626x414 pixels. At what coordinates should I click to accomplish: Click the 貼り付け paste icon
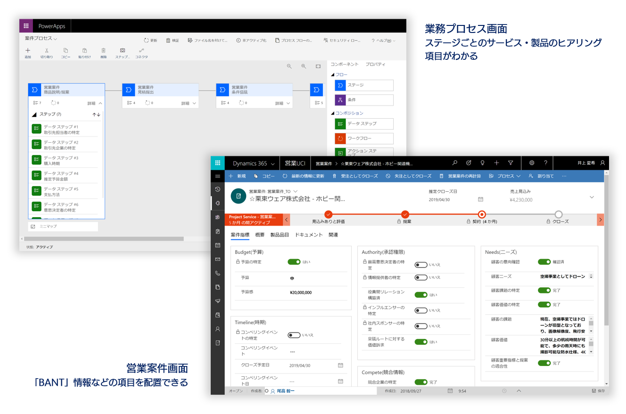(x=84, y=50)
